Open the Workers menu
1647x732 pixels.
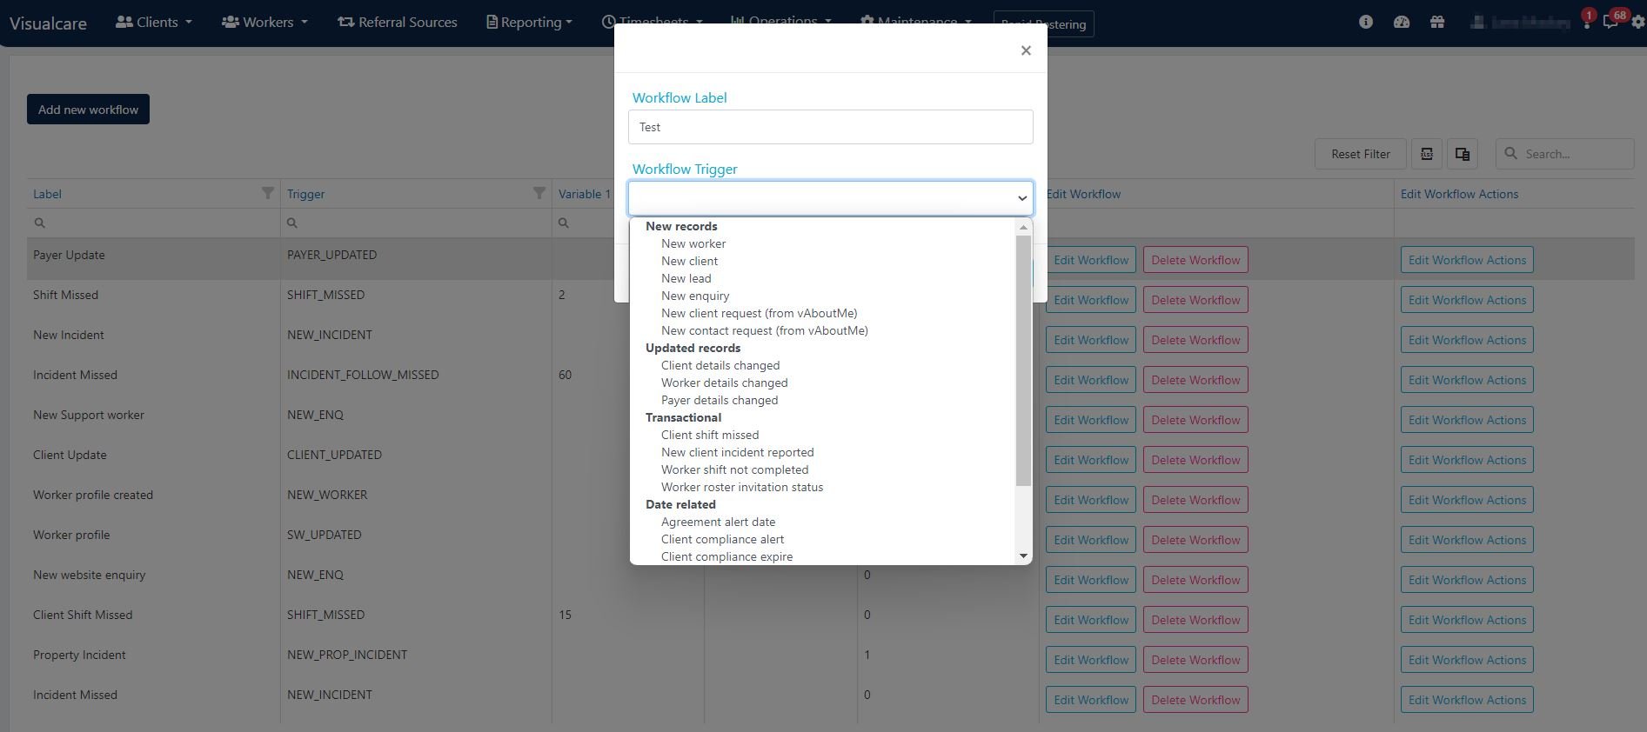pos(264,23)
